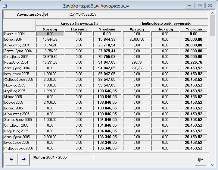Maximize the Σύνολα περιόδων Λογαριασμών window
The width and height of the screenshot is (218, 170).
pyautogui.click(x=199, y=6)
